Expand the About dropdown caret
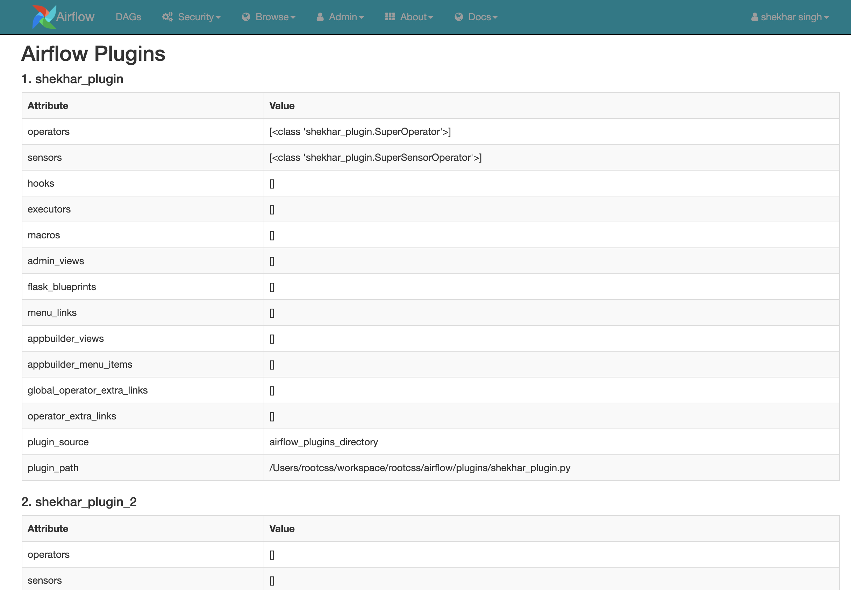Image resolution: width=851 pixels, height=590 pixels. coord(431,18)
